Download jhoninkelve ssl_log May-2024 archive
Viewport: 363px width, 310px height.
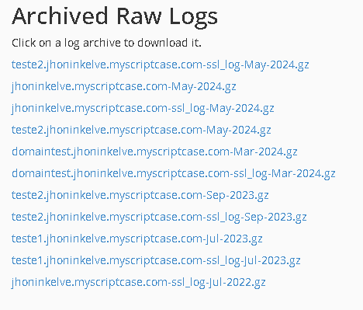click(x=143, y=108)
